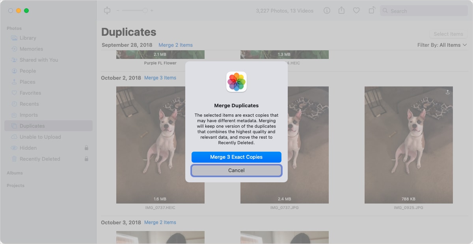Click the Memories sidebar icon
The image size is (473, 244).
pos(14,49)
